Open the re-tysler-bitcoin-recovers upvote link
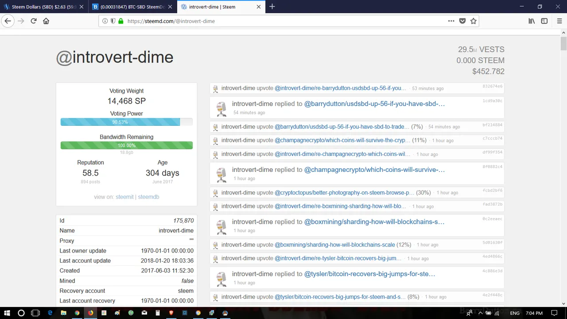The image size is (567, 319). pos(338,258)
